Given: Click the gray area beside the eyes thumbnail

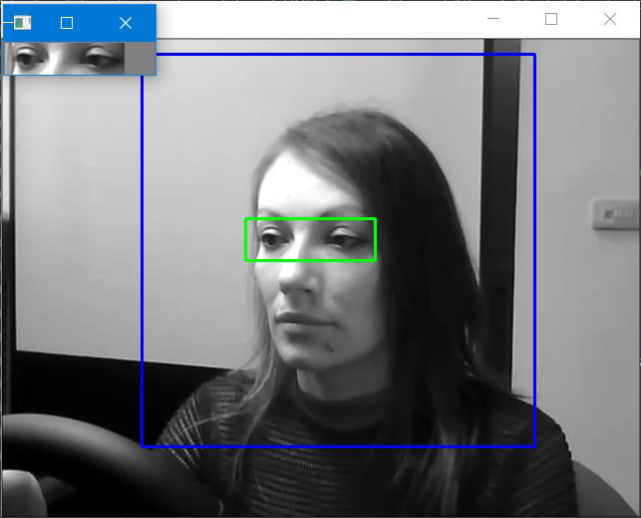Looking at the screenshot, I should (x=143, y=59).
